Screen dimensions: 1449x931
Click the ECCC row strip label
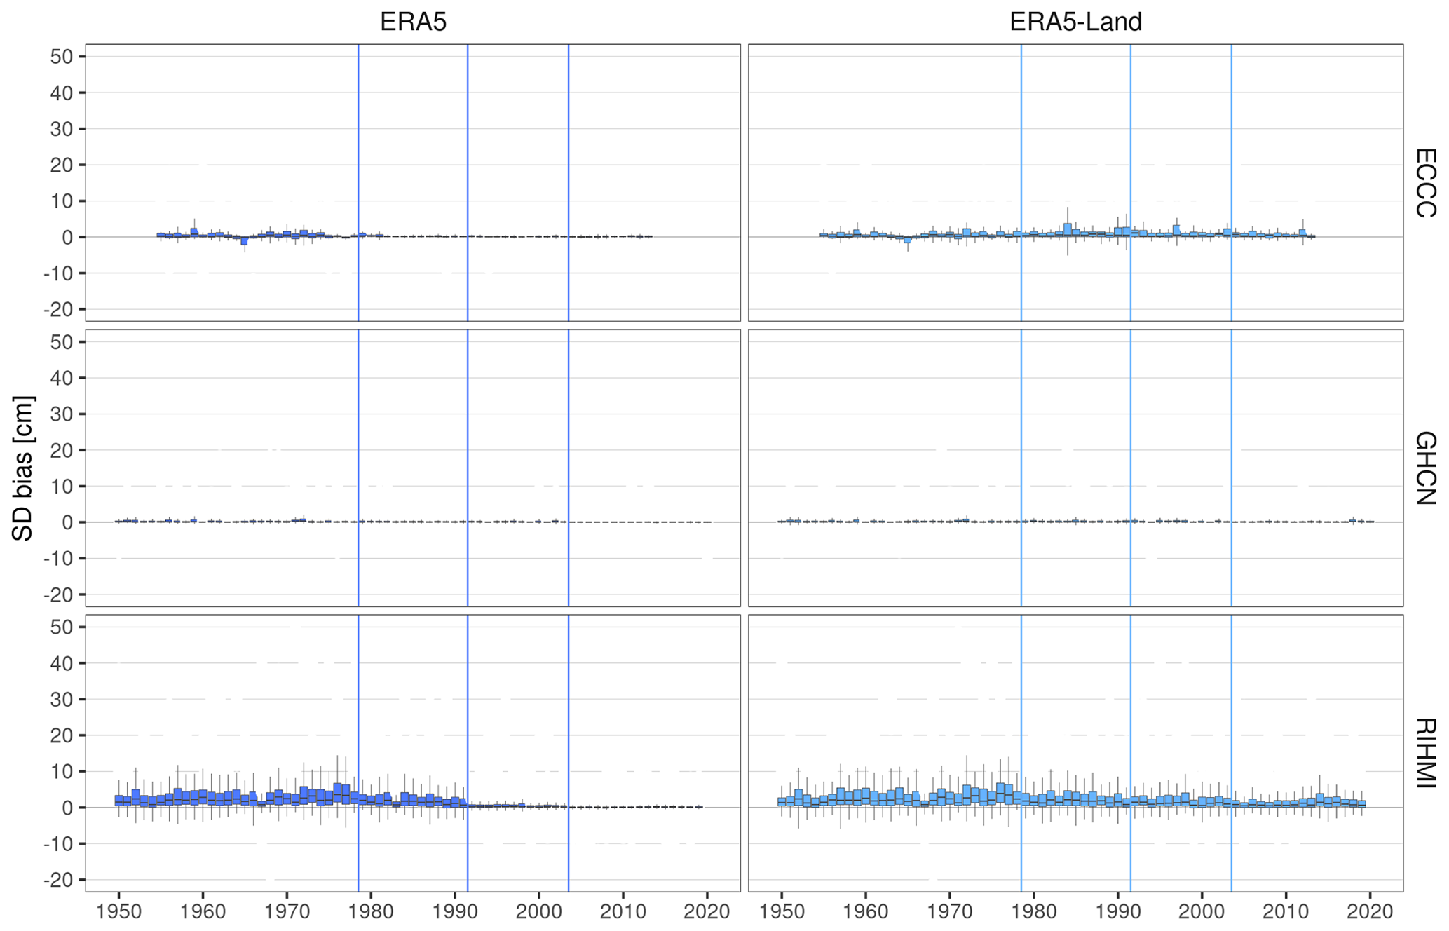tap(1425, 182)
